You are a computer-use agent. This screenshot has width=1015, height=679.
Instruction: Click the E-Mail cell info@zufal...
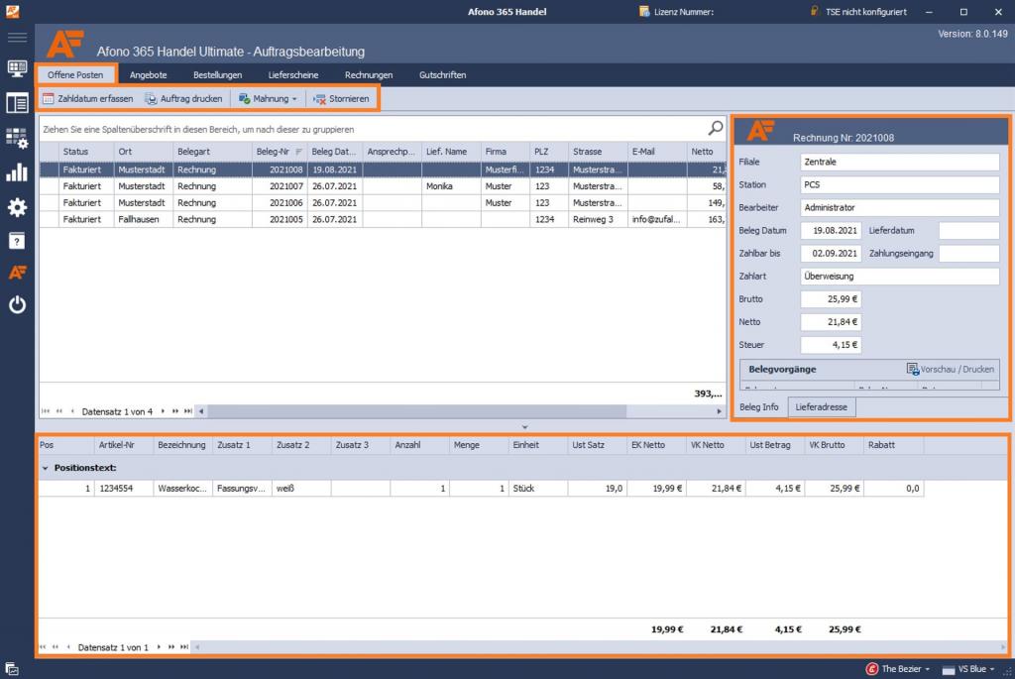(x=657, y=219)
